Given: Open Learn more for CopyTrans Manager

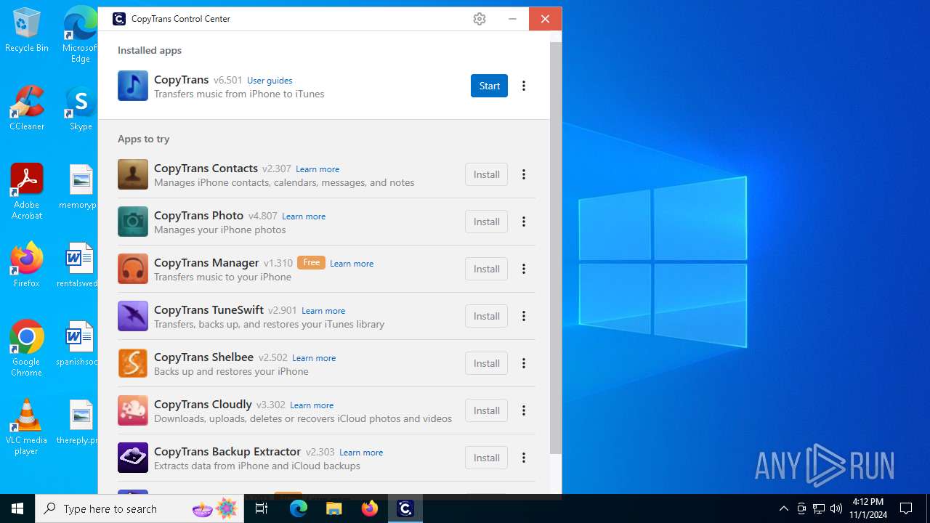Looking at the screenshot, I should tap(352, 264).
